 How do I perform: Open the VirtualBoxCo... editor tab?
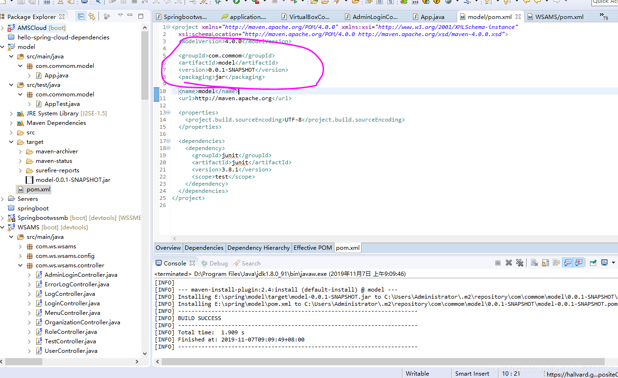306,17
